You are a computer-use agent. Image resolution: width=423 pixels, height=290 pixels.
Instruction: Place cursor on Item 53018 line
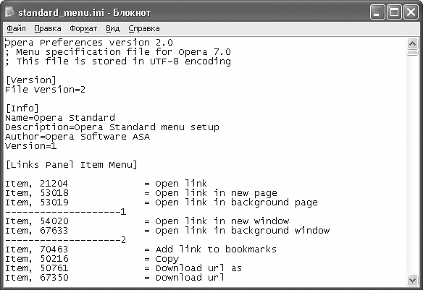click(x=141, y=193)
